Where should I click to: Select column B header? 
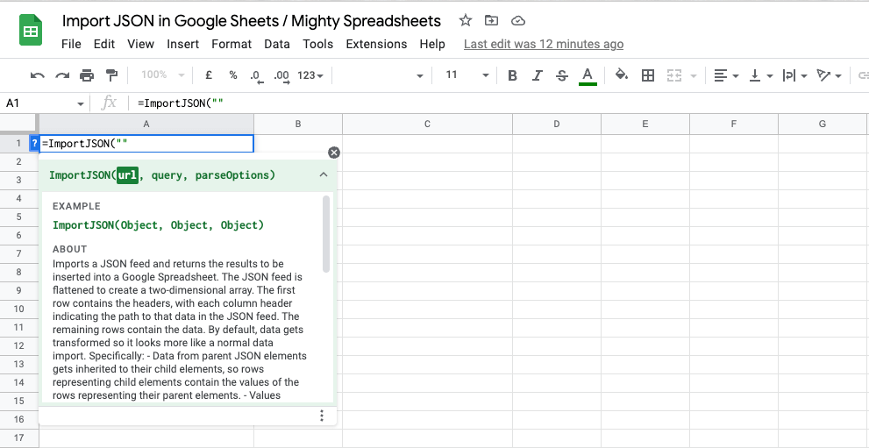[298, 124]
